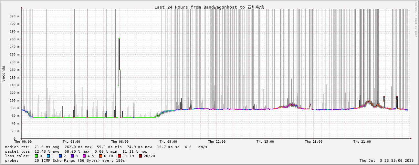The height and width of the screenshot is (165, 419).
Task: Click the red loss swatch for 11-19
Action: pos(119,156)
